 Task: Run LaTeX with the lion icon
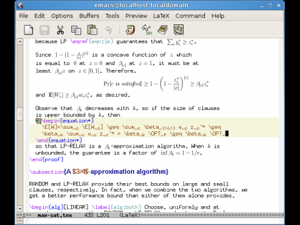(x=130, y=29)
